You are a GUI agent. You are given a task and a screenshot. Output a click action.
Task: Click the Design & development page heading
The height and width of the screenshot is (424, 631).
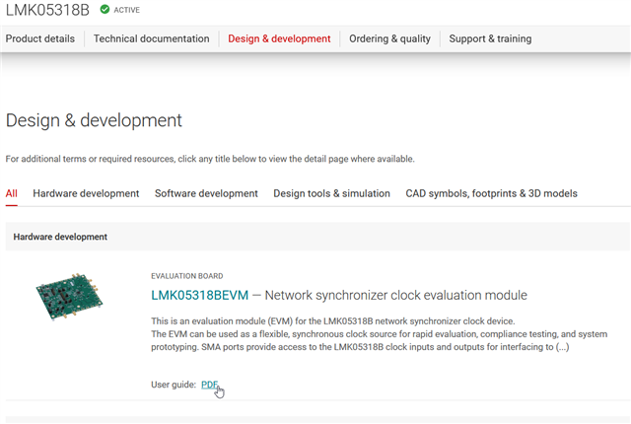tap(94, 120)
